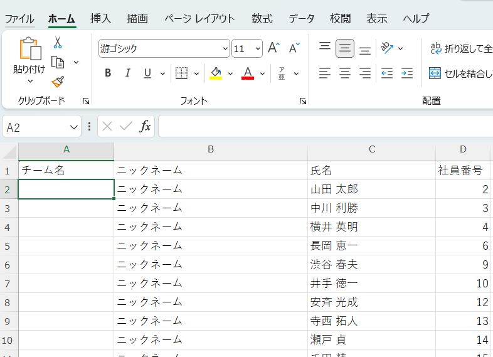Screen dimensions: 493x357
Task: Click the increase indent icon
Action: 407,73
